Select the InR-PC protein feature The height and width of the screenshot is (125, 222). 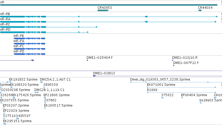(29, 49)
